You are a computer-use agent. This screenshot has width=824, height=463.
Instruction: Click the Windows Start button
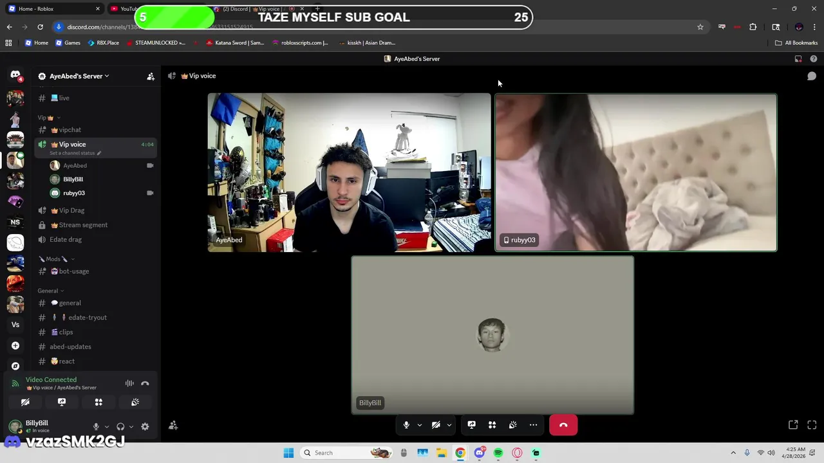pyautogui.click(x=288, y=453)
